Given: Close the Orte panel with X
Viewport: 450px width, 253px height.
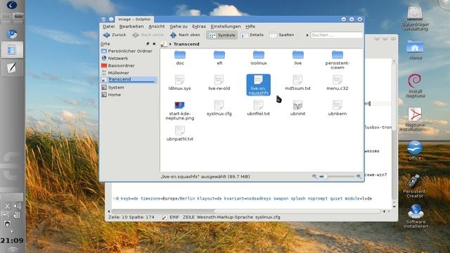Looking at the screenshot, I should 154,44.
